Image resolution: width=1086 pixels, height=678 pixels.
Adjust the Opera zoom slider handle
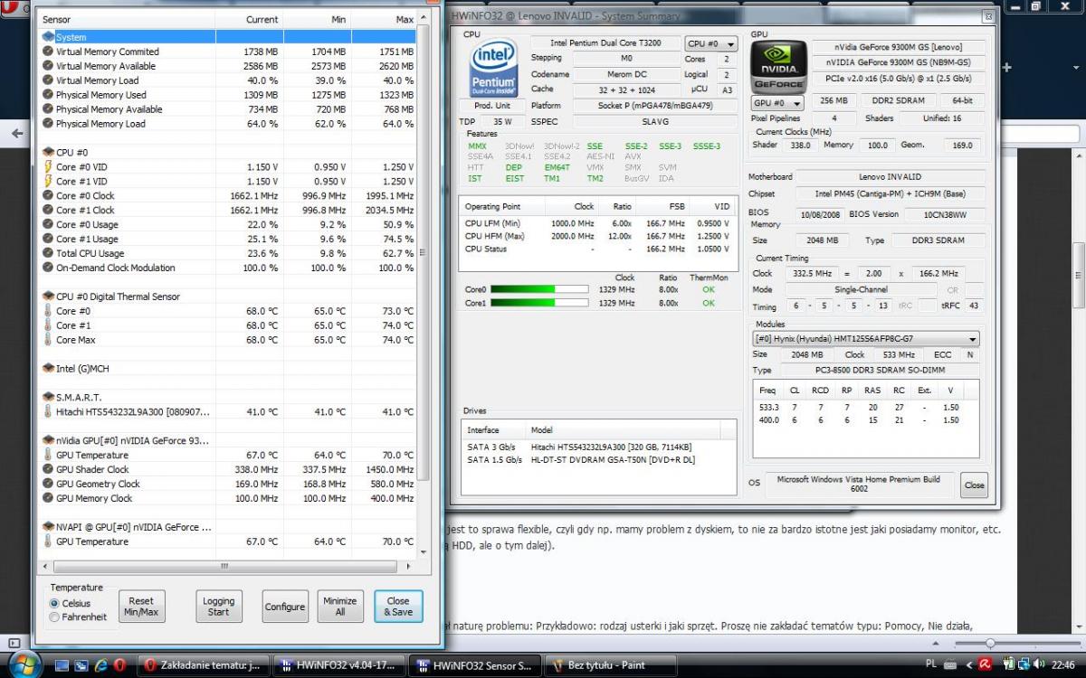pyautogui.click(x=989, y=643)
